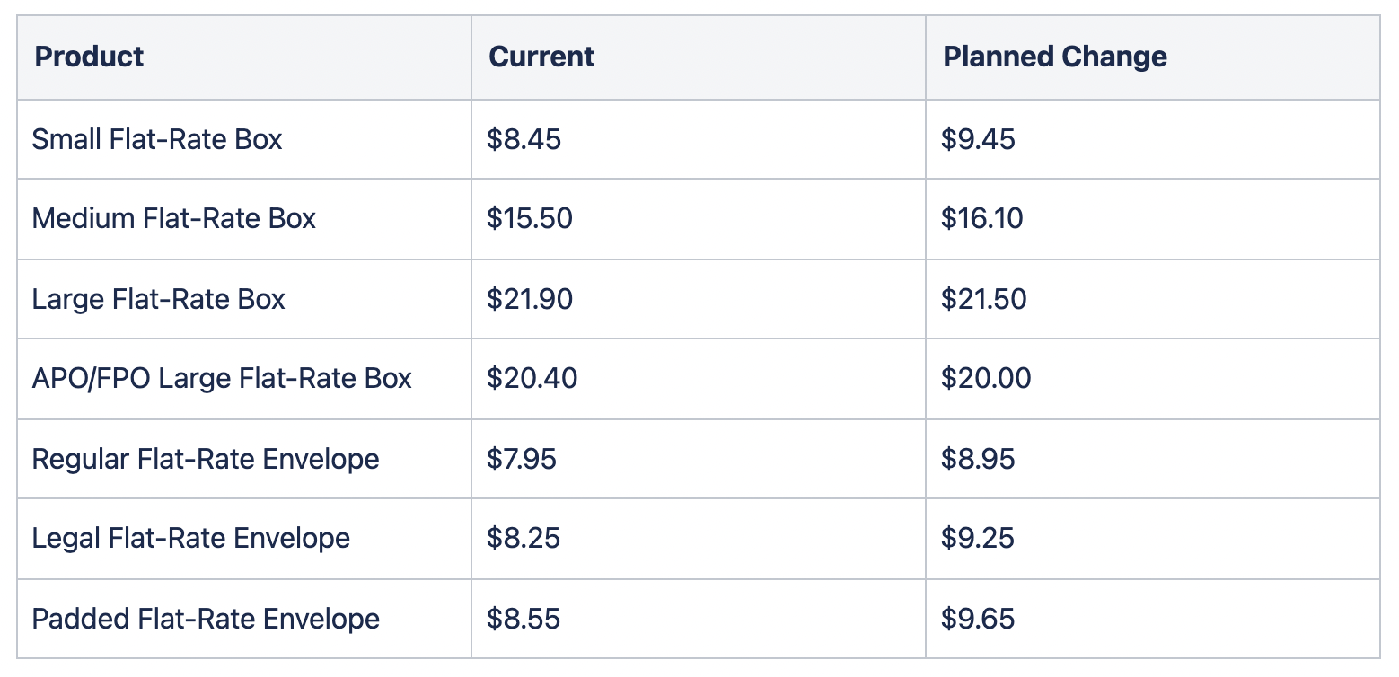Click the $9.65 planned change cell
Viewport: 1399px width, 677px height.
[1153, 619]
